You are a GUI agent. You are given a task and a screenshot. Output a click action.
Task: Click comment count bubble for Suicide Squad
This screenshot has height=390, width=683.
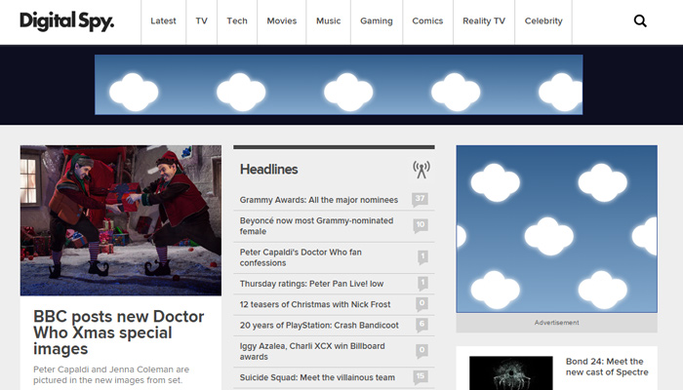[x=421, y=376]
